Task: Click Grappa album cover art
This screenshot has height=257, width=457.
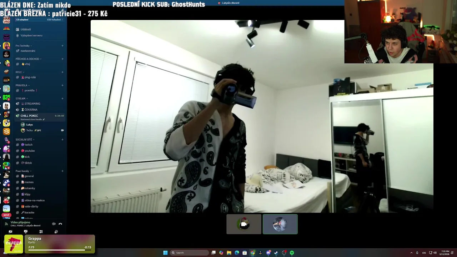Action: click(x=14, y=244)
